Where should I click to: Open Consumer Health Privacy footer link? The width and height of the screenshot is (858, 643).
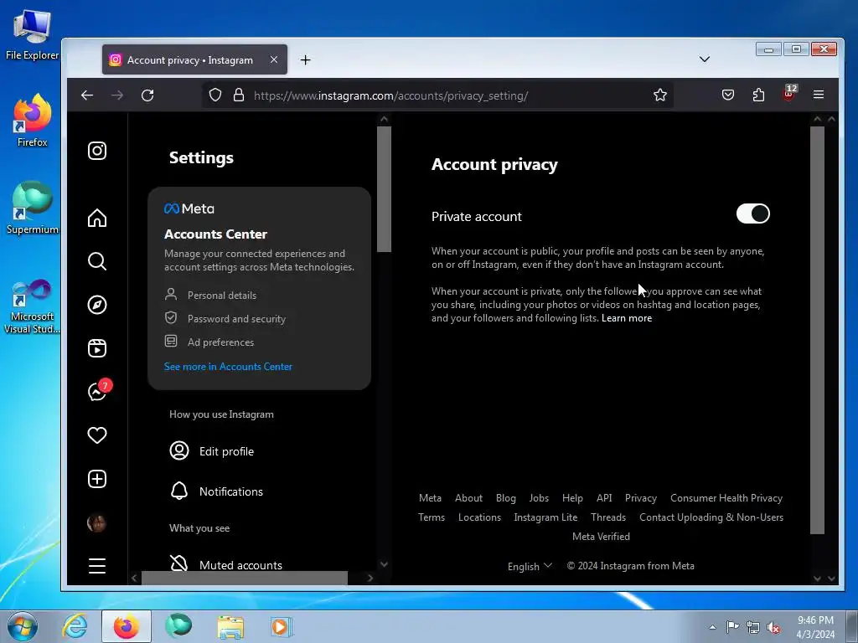(726, 498)
